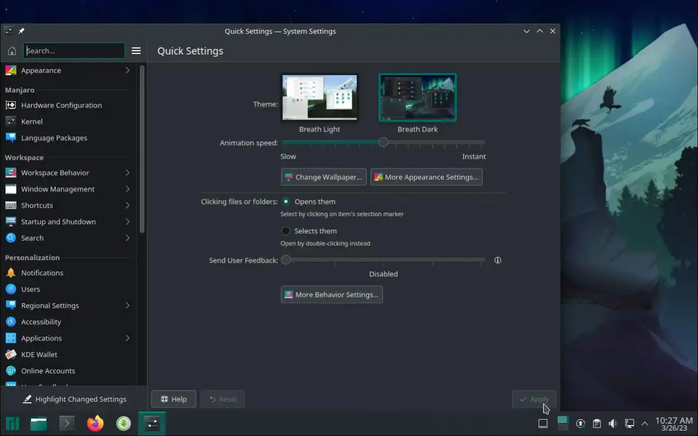Expand the Workspace Behavior arrow
698x436 pixels.
pos(128,173)
